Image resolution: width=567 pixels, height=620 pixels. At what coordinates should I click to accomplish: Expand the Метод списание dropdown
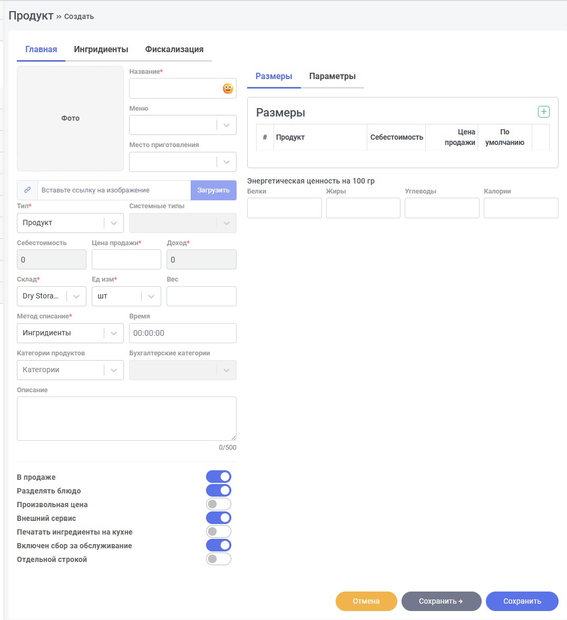[x=70, y=333]
